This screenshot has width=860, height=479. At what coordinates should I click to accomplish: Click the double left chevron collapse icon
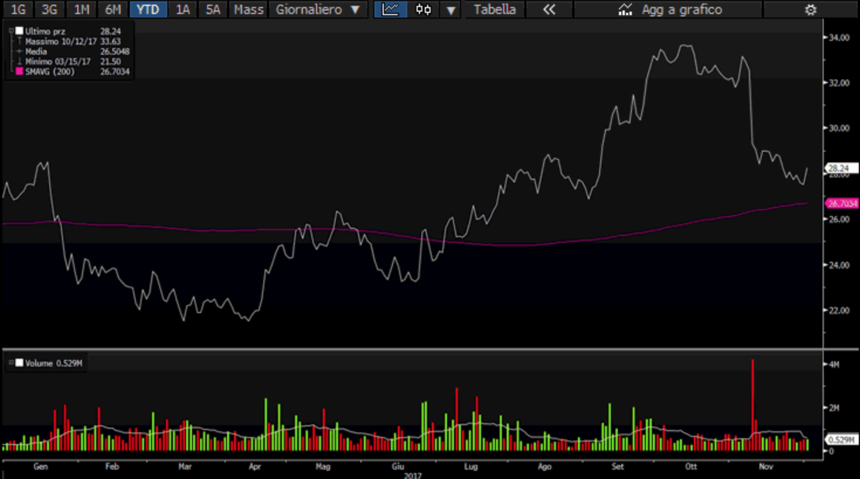tap(549, 9)
